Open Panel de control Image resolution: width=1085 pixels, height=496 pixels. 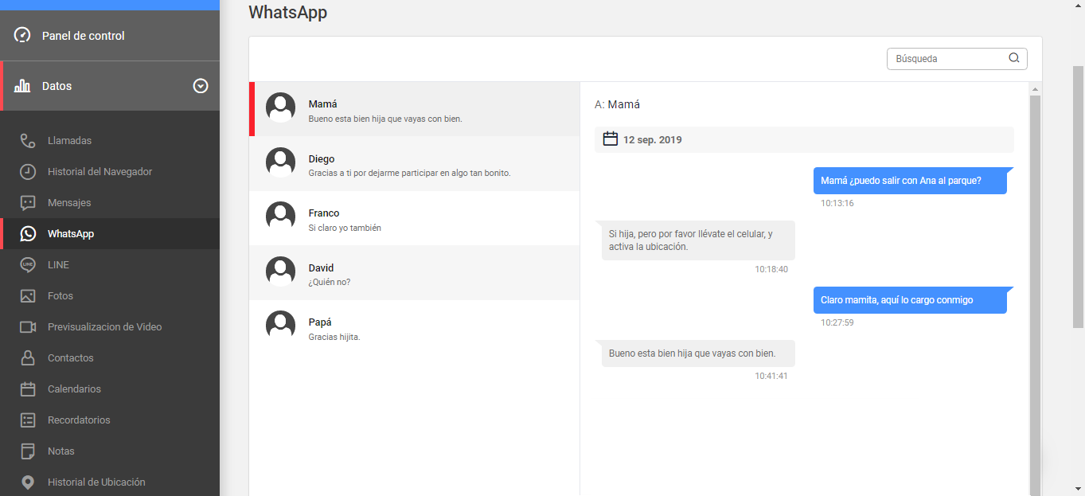pyautogui.click(x=110, y=35)
